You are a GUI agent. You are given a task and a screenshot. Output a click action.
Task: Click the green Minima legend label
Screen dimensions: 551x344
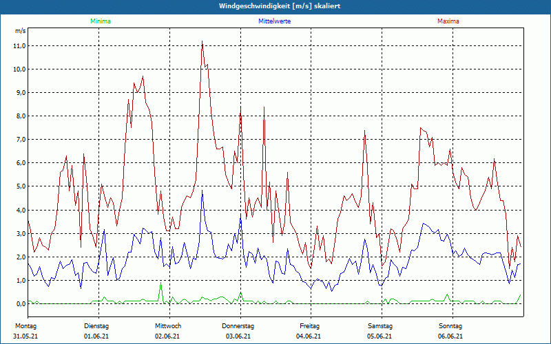coord(101,21)
